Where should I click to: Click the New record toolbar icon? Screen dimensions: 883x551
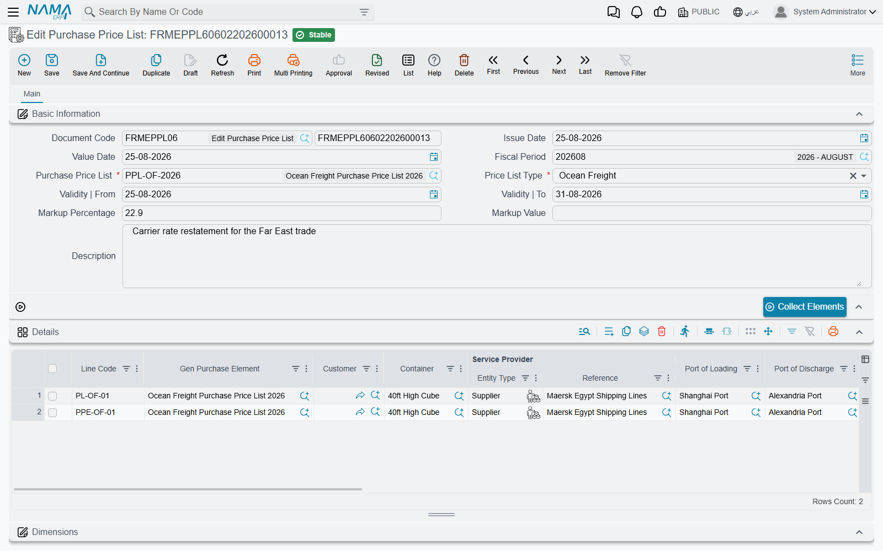[x=24, y=65]
